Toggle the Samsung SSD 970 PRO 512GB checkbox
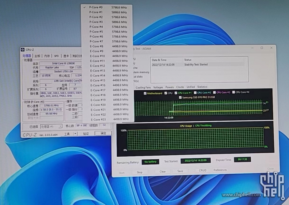The width and height of the screenshot is (289, 205). click(x=180, y=97)
